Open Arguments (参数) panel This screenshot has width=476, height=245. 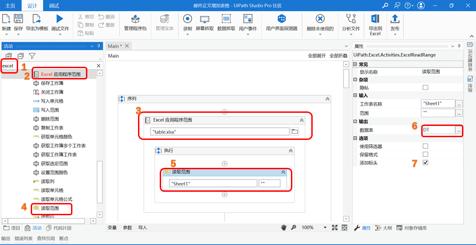point(128,228)
